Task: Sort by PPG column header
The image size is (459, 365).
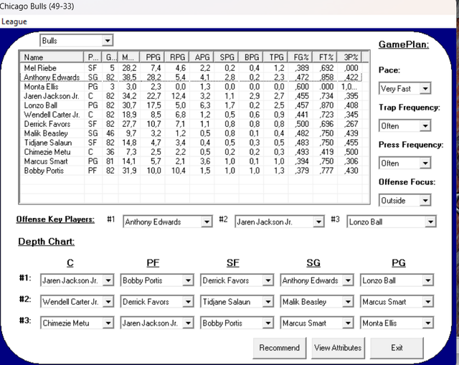Action: [x=153, y=57]
